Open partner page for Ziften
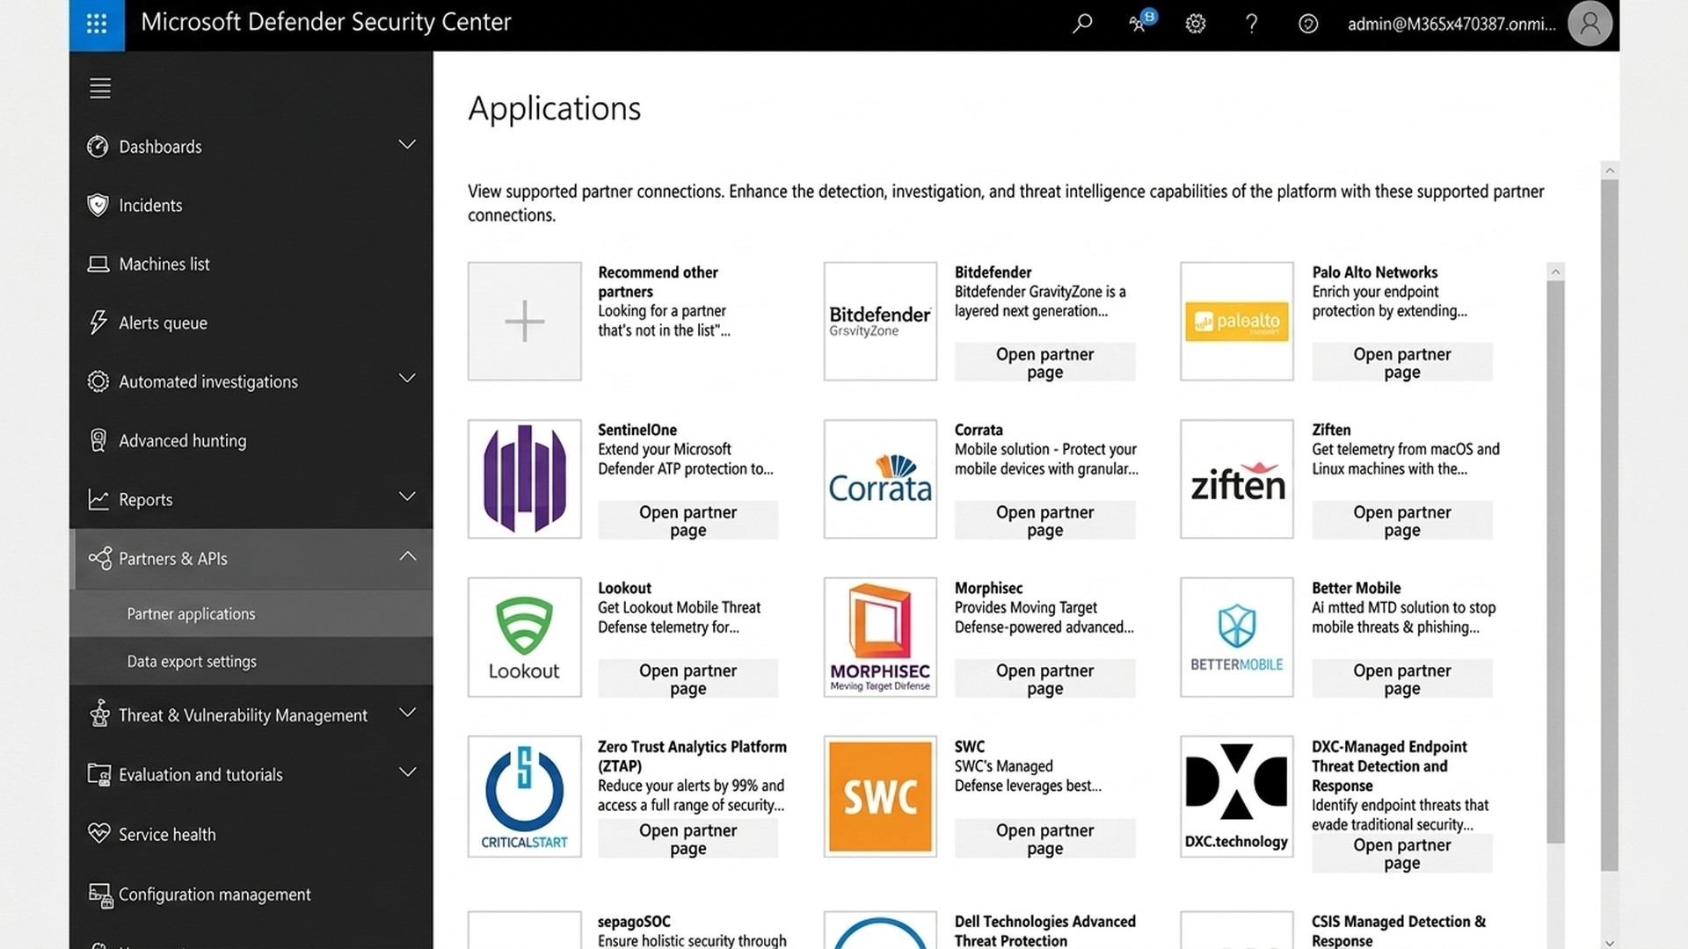This screenshot has width=1688, height=949. point(1401,520)
